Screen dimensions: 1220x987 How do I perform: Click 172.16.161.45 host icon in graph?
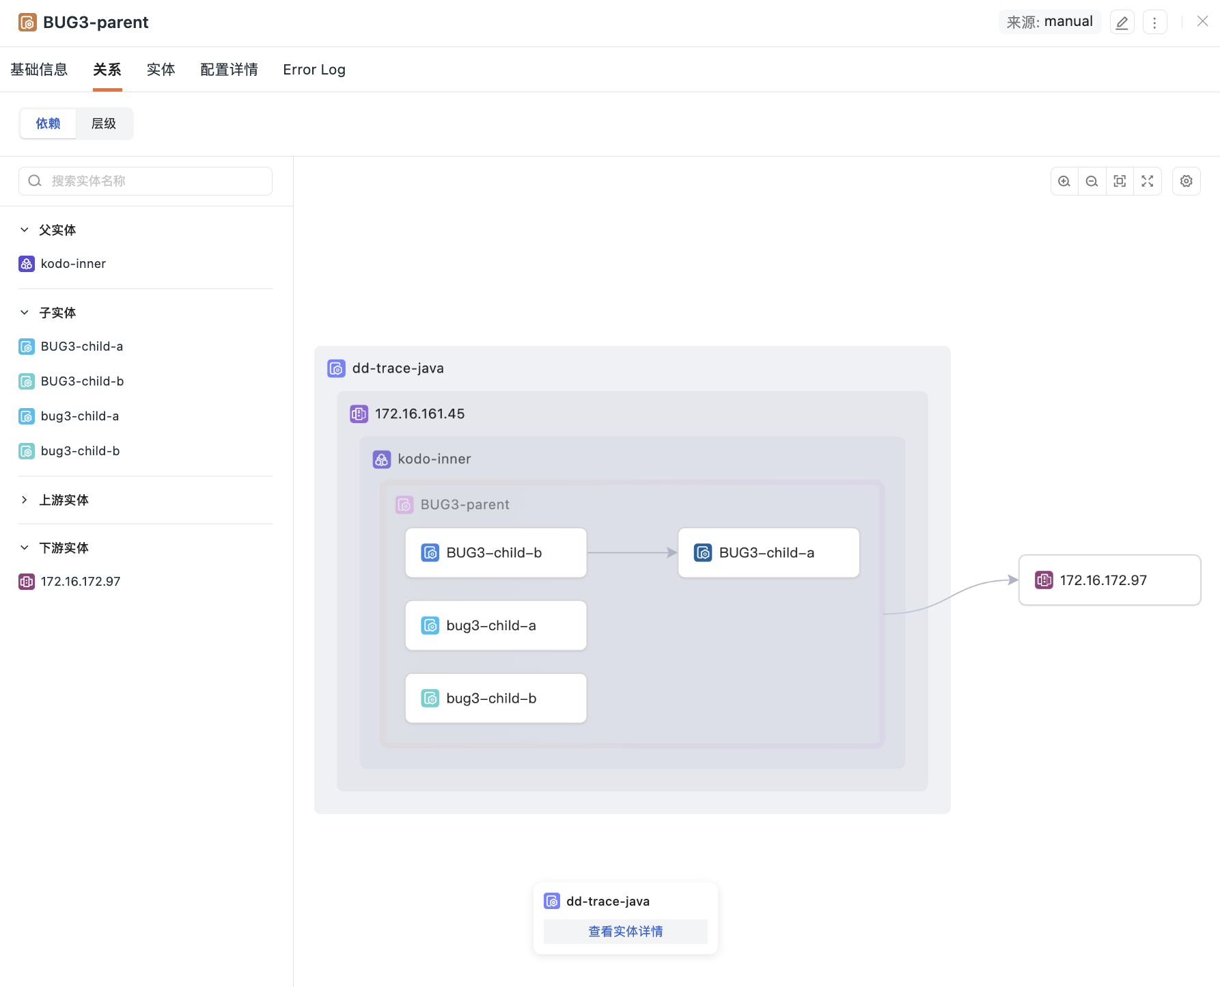click(x=359, y=414)
